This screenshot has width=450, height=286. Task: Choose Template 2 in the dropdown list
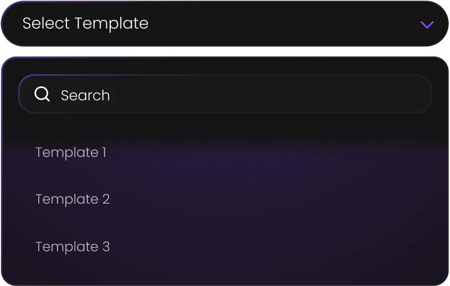point(73,199)
